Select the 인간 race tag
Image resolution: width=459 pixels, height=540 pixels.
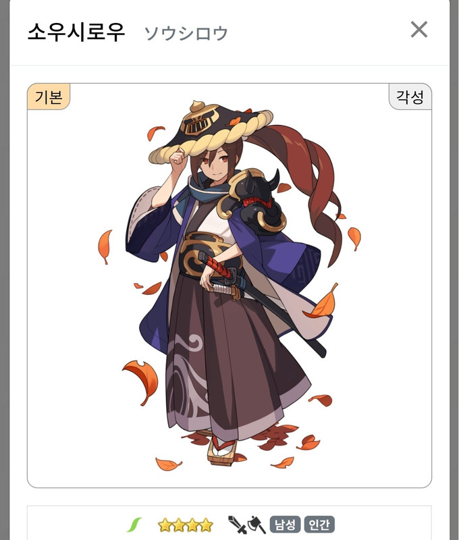point(319,525)
